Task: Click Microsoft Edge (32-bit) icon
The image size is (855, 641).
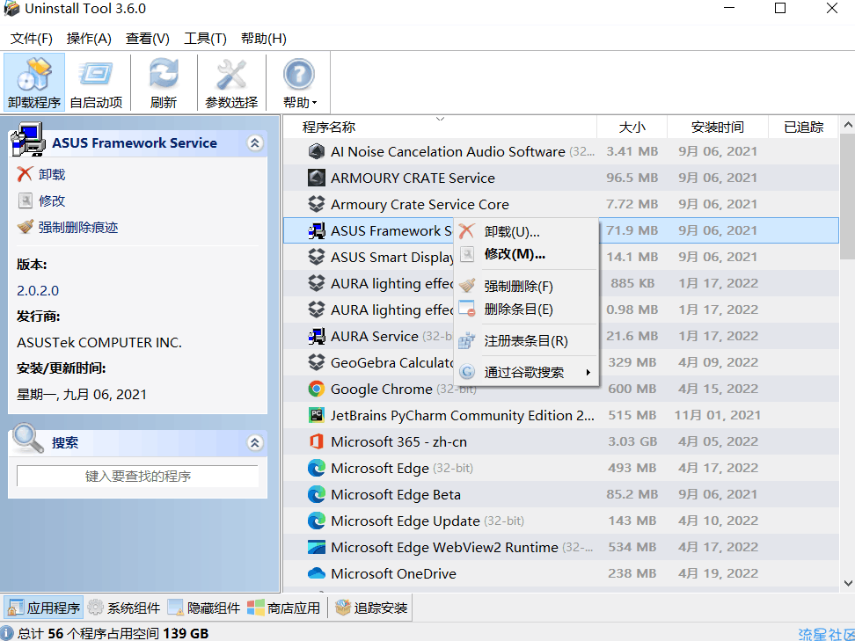Action: pyautogui.click(x=317, y=468)
